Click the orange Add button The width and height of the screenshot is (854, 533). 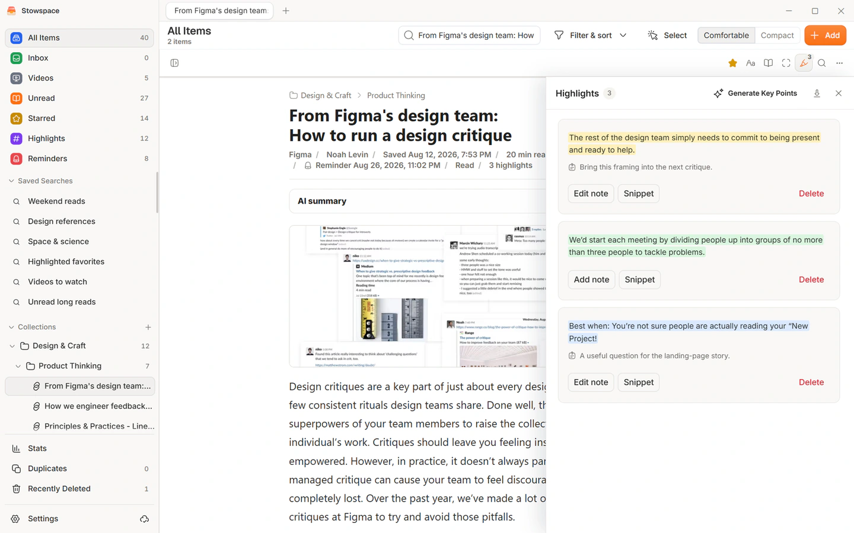(825, 36)
